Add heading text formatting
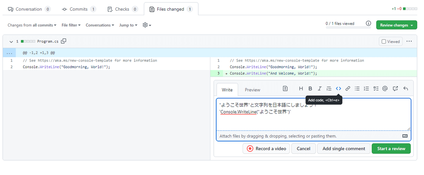 (x=301, y=89)
